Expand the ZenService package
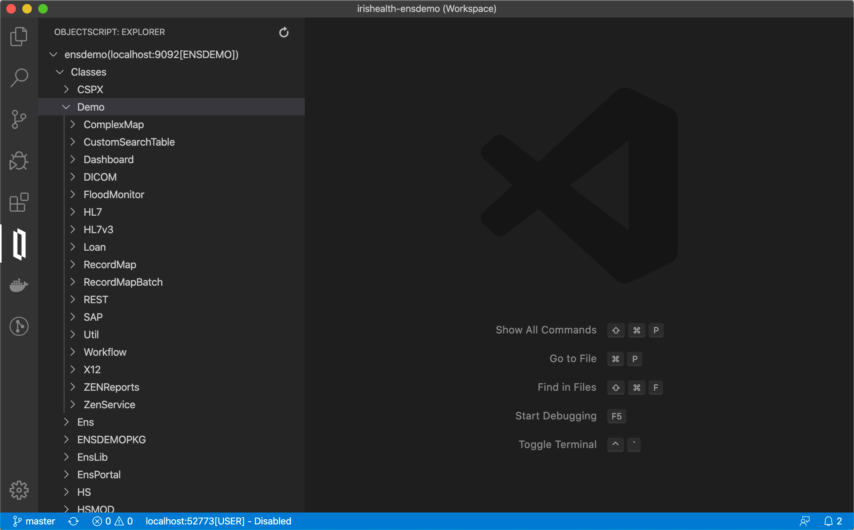Image resolution: width=854 pixels, height=530 pixels. coord(72,405)
